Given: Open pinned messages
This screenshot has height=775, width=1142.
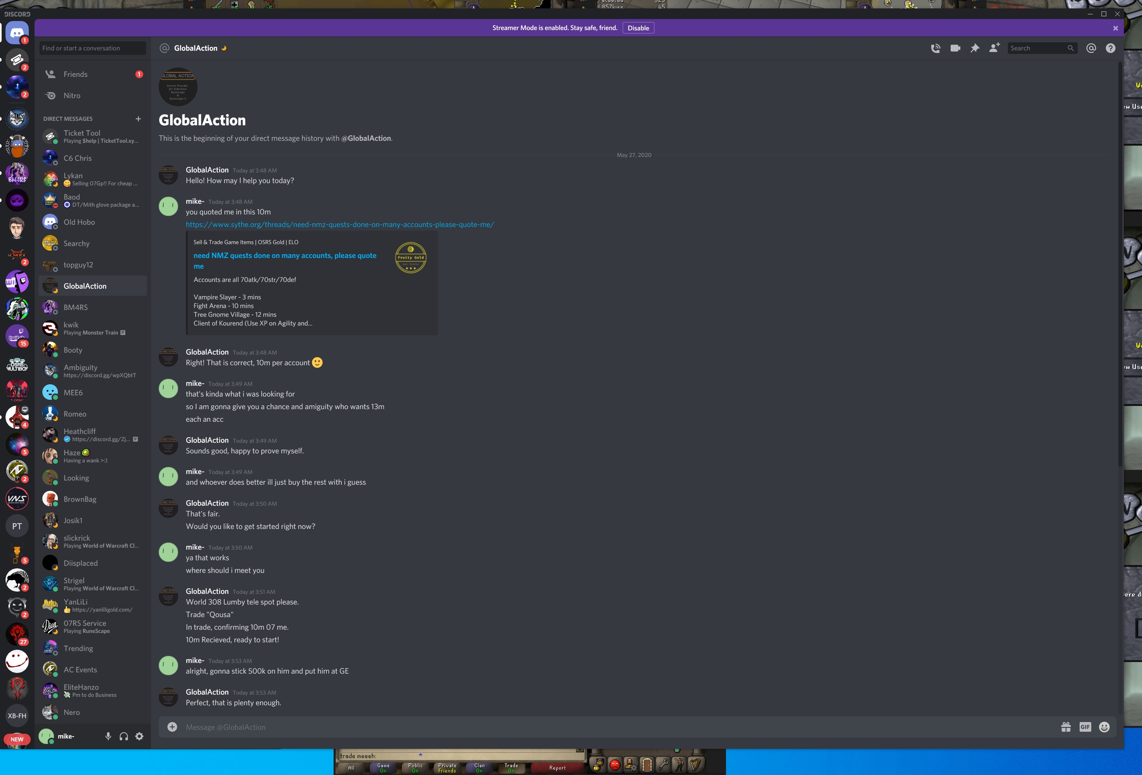Looking at the screenshot, I should [x=975, y=48].
